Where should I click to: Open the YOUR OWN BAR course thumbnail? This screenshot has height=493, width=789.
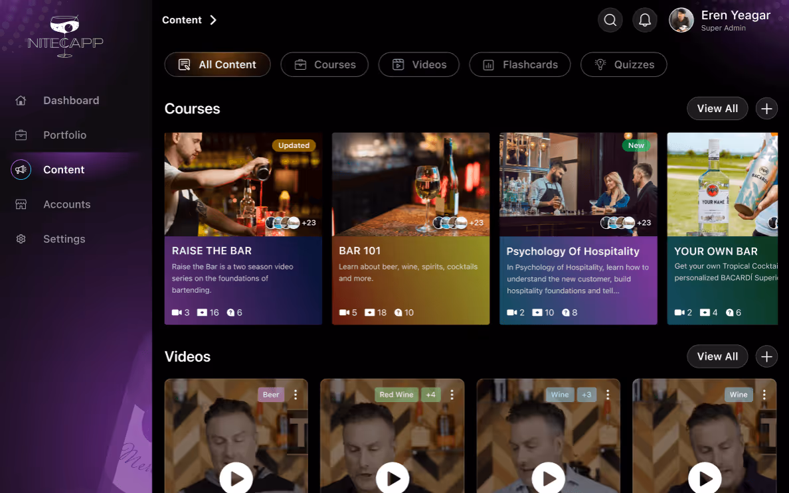[723, 184]
